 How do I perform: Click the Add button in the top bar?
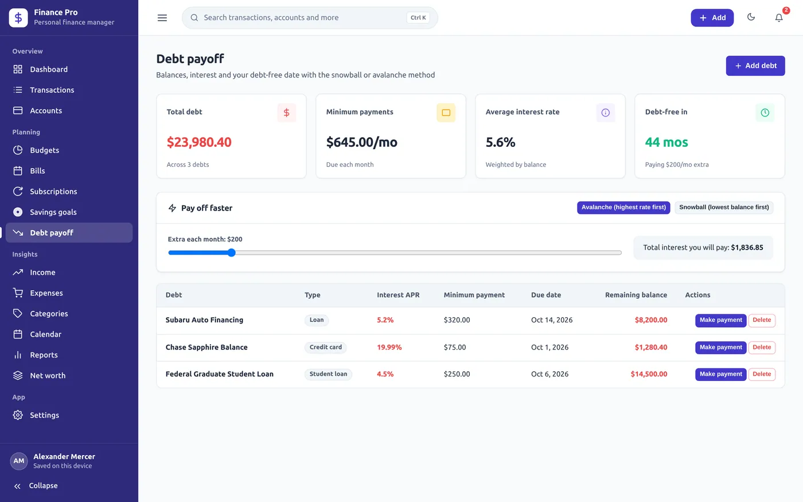712,18
